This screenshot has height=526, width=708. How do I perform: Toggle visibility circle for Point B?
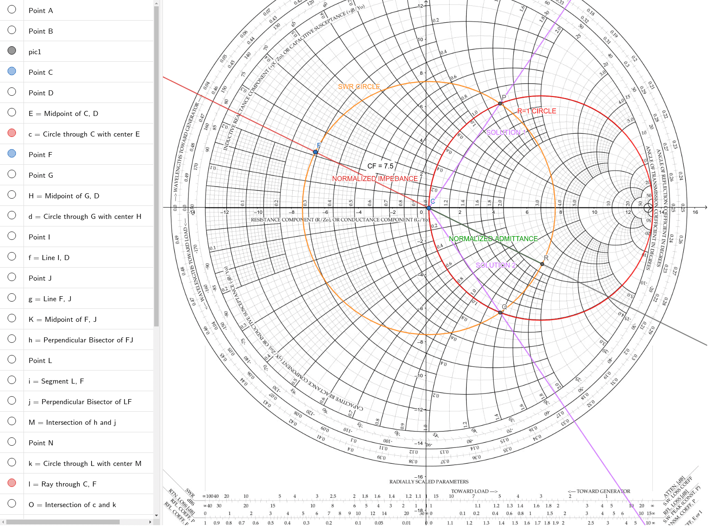(12, 30)
